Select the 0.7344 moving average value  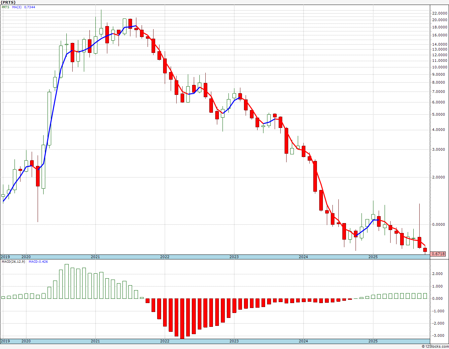(30, 7)
